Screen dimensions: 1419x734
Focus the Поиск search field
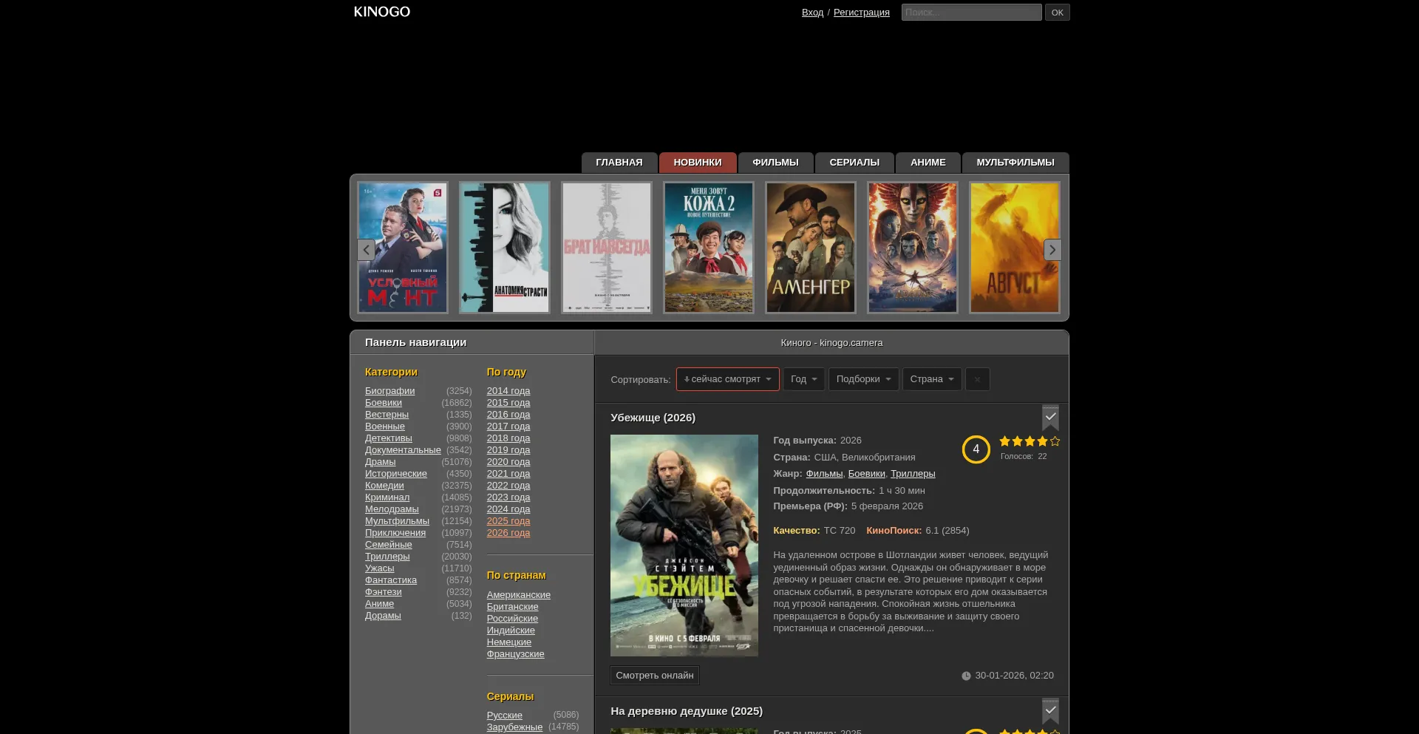click(971, 13)
